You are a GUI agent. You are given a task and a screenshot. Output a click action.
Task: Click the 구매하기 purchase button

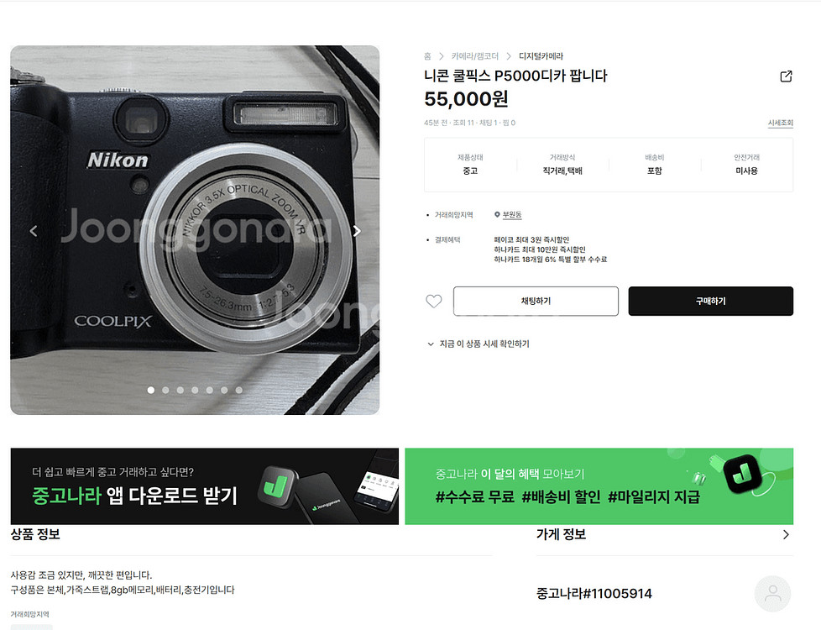[710, 301]
